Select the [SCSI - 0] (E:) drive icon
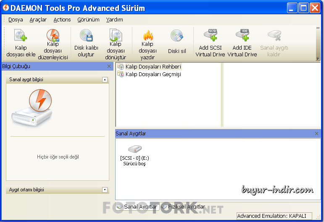324x222 pixels. point(135,148)
